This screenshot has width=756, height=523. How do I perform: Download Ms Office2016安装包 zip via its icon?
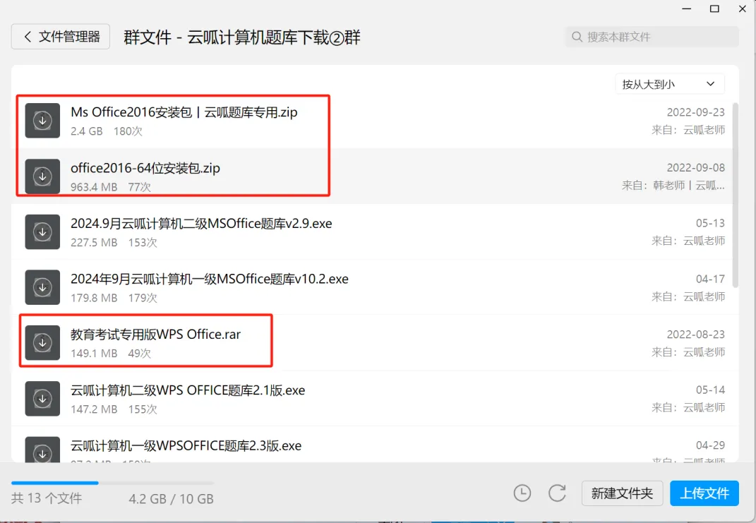click(42, 121)
